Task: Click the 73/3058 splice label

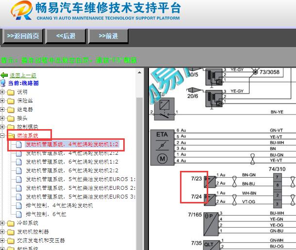Action: [x=269, y=72]
